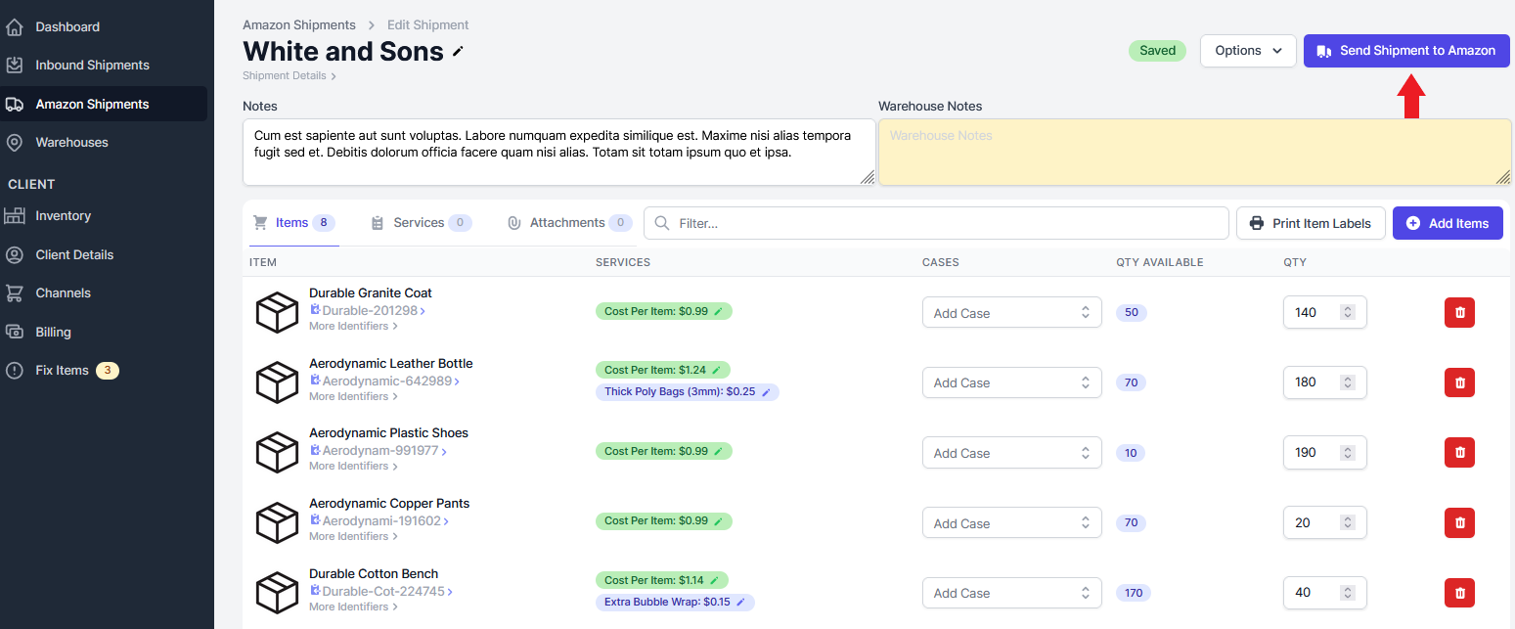Click the Add Items button
This screenshot has height=629, width=1515.
(1448, 223)
